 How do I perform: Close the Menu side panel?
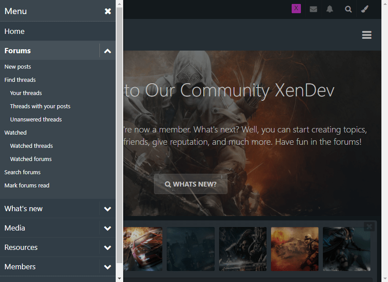tap(108, 11)
